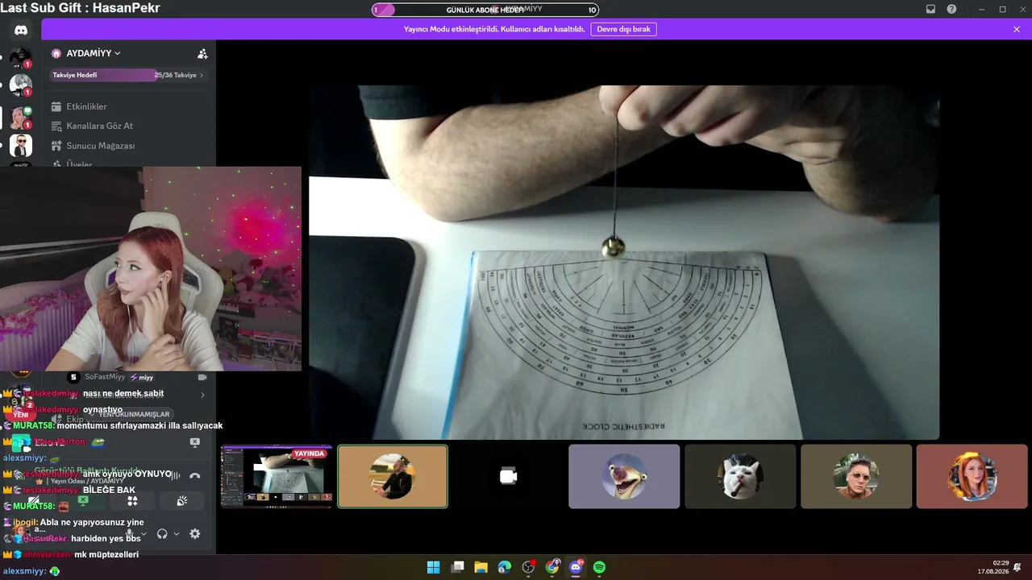Image resolution: width=1032 pixels, height=580 pixels.
Task: Open the YAYINDA live stream thumbnail
Action: tap(277, 476)
